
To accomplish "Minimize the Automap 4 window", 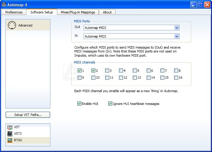I will point(193,5).
